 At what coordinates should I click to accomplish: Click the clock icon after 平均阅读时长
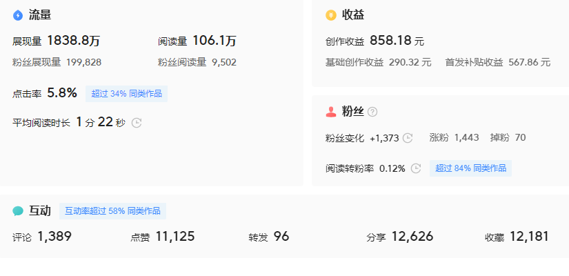pos(137,123)
